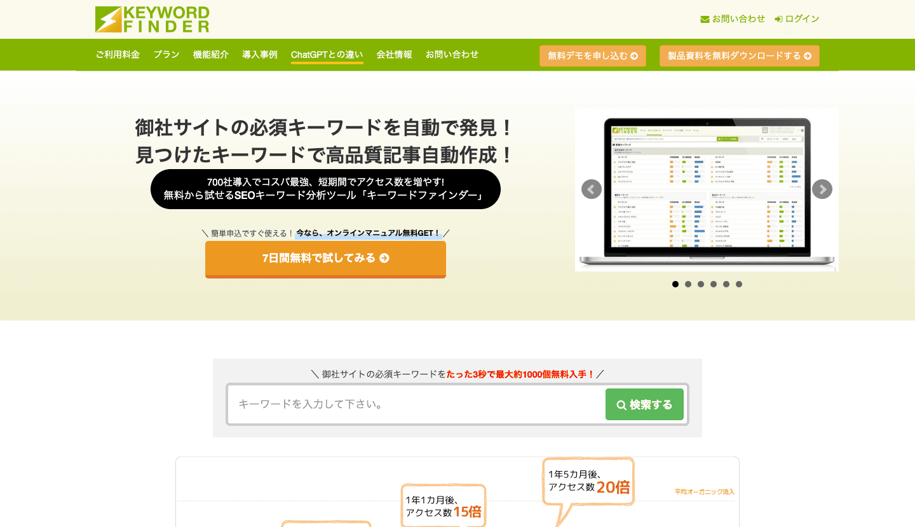Click the keyword search input field

[413, 404]
